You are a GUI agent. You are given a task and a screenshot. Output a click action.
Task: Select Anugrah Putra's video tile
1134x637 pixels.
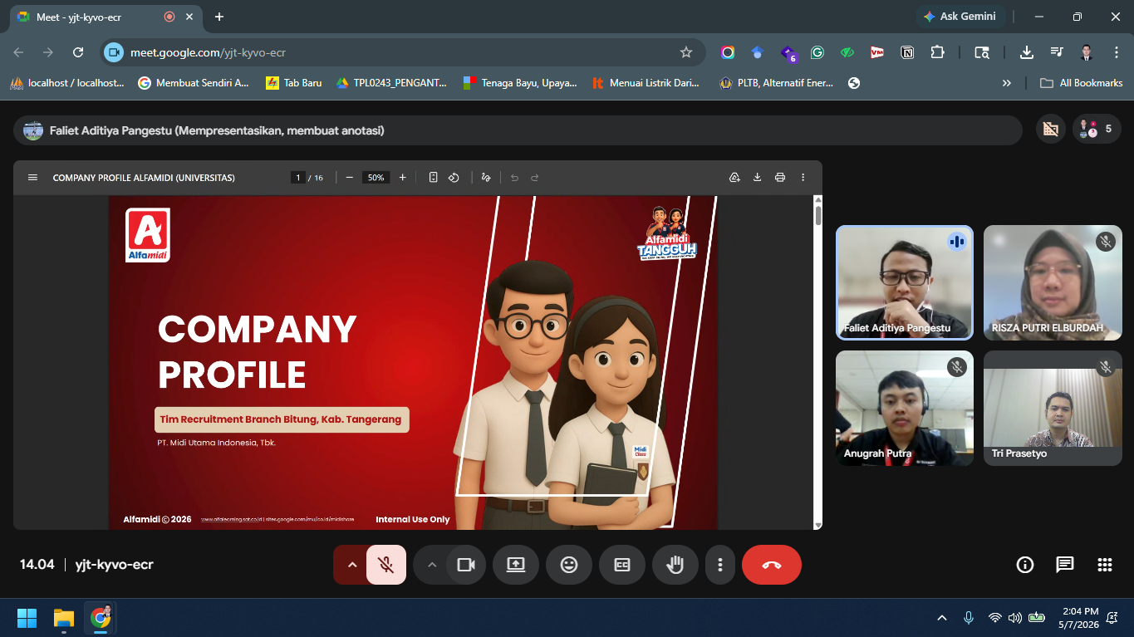tap(905, 408)
